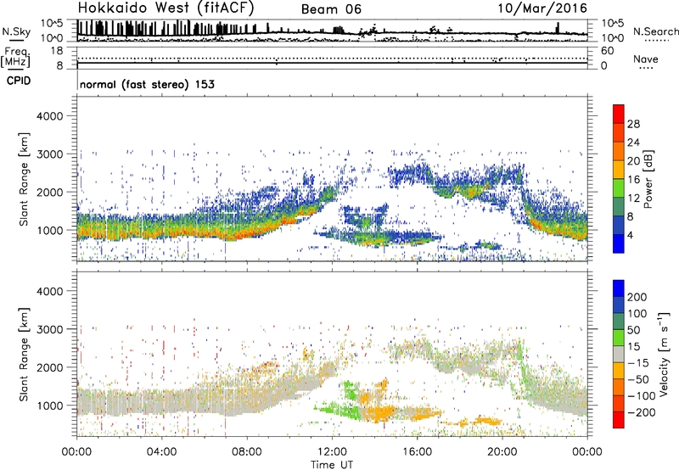Screen dimensions: 679x470
Task: Select the '12:00' time tick label
Action: (332, 452)
